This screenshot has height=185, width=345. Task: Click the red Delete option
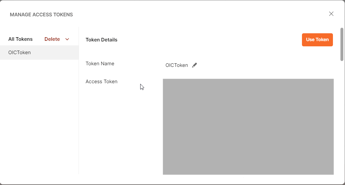[52, 39]
